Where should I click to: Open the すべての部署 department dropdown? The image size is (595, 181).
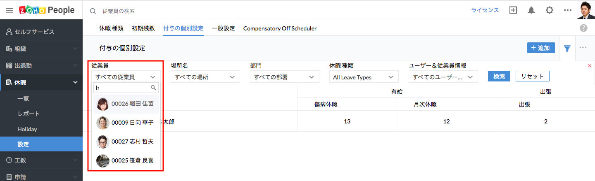(284, 77)
